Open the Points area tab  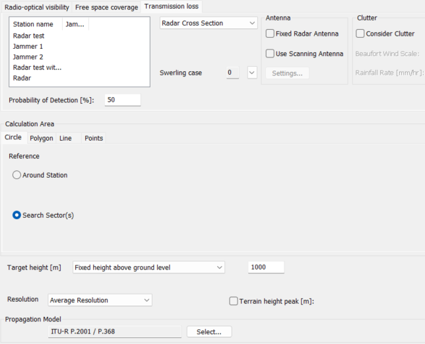click(94, 138)
